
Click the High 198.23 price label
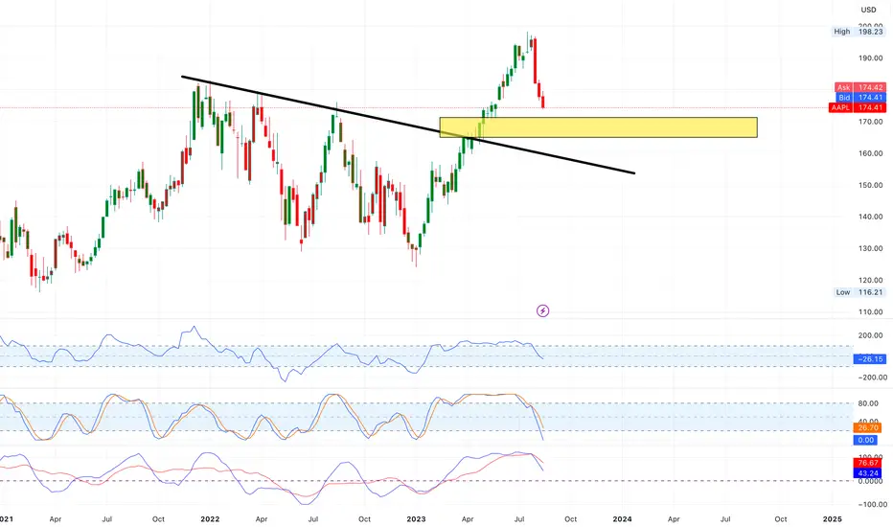[859, 32]
